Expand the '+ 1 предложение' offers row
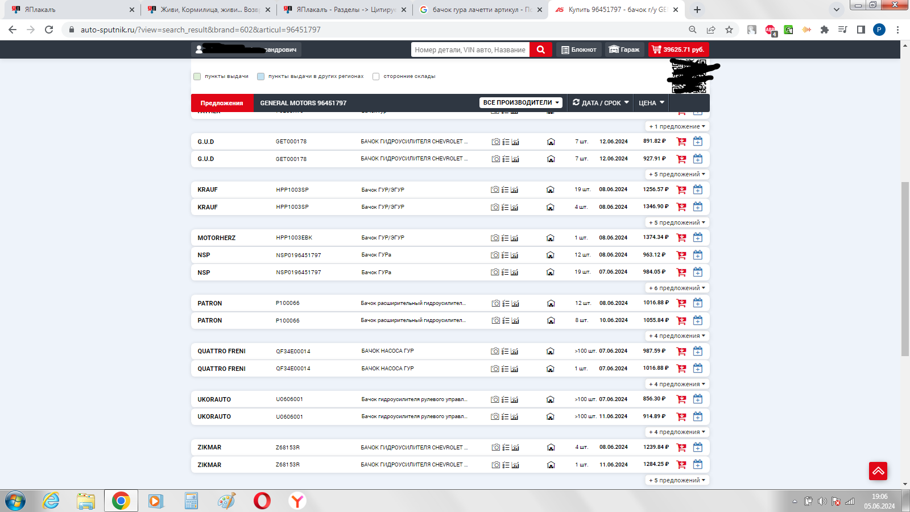The height and width of the screenshot is (512, 910). (x=677, y=126)
